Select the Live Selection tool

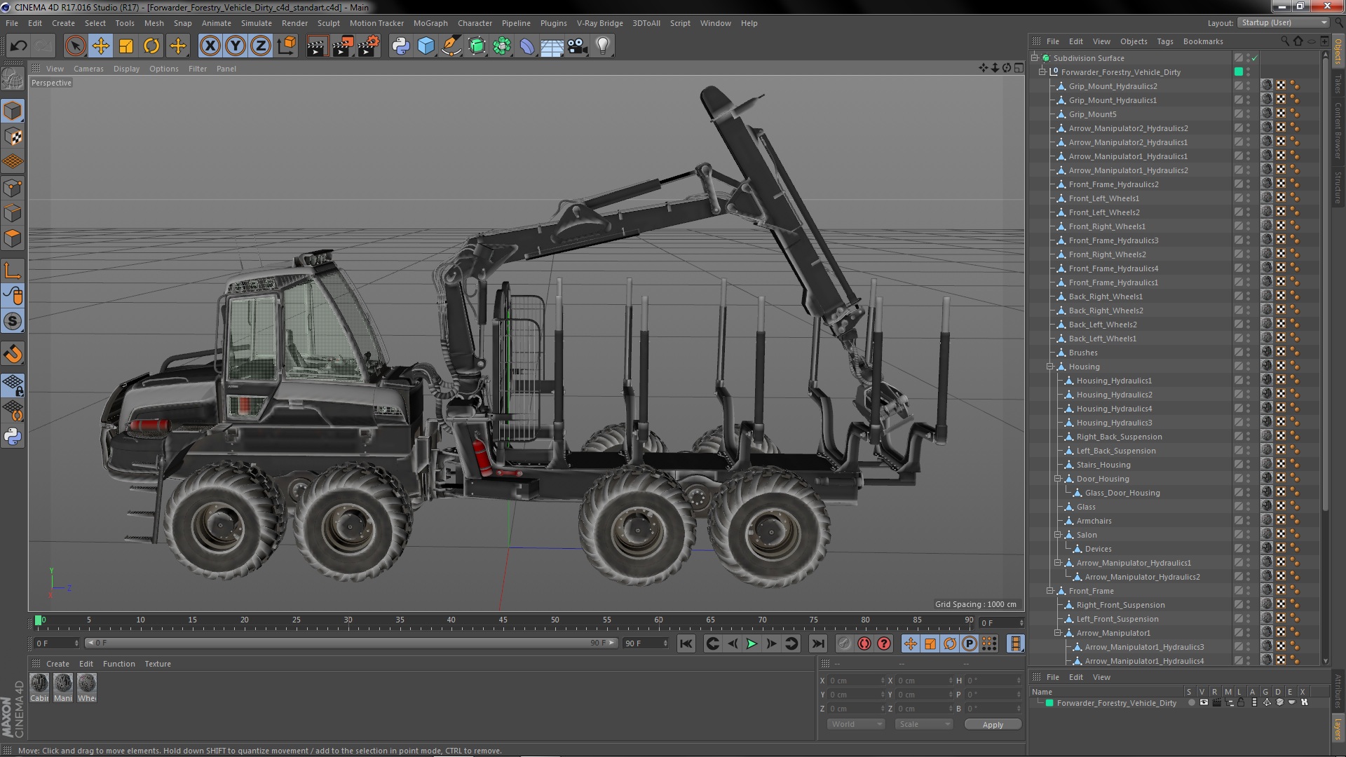point(75,46)
